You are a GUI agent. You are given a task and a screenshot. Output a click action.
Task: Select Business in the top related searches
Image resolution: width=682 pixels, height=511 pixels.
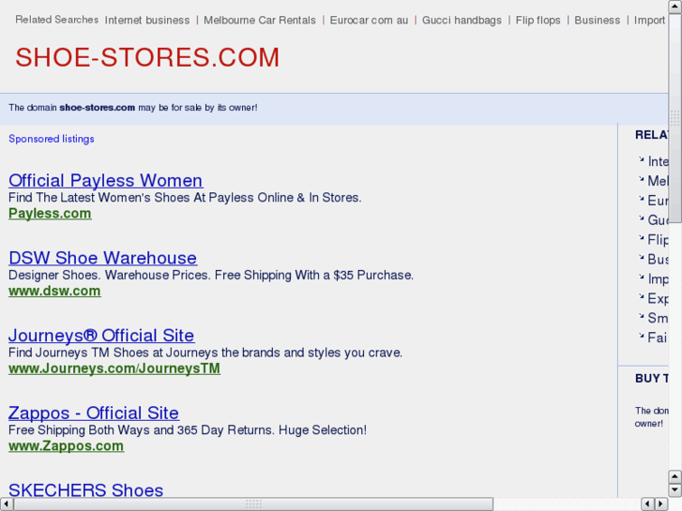598,20
